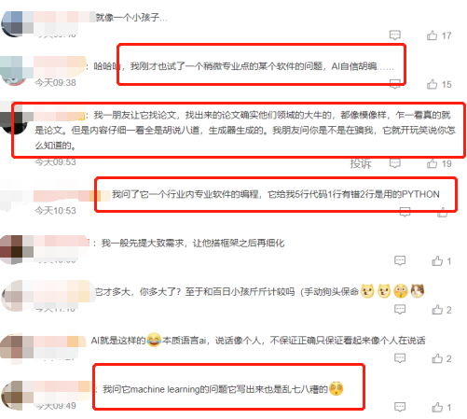This screenshot has width=467, height=419.
Task: Click the 今天09:38 timestamp
Action: [55, 82]
